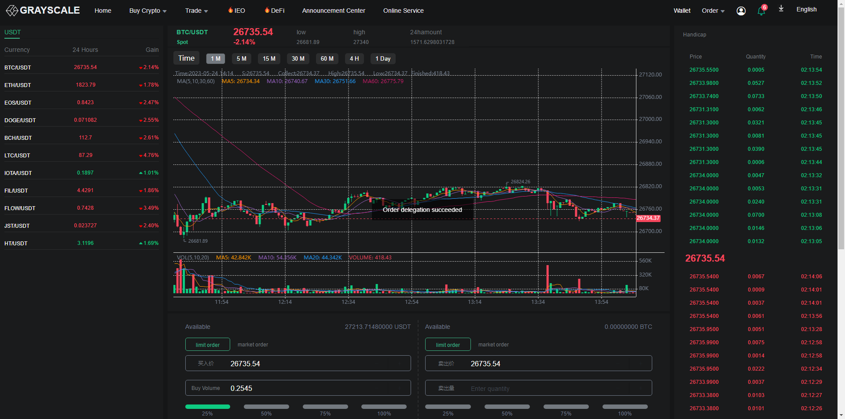
Task: Click the Grayscale logo icon
Action: [x=12, y=11]
